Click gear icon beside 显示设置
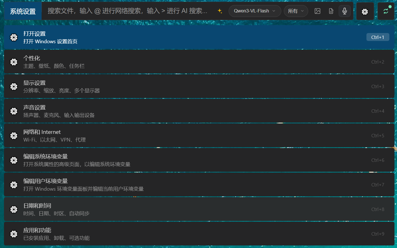This screenshot has width=397, height=248. point(14,86)
